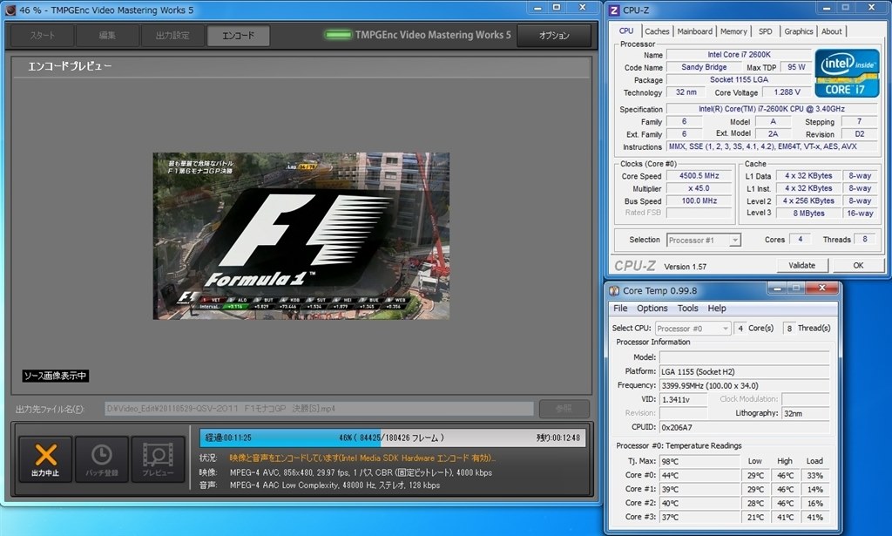
Task: Go to the 出力設定 stage tab
Action: point(172,36)
